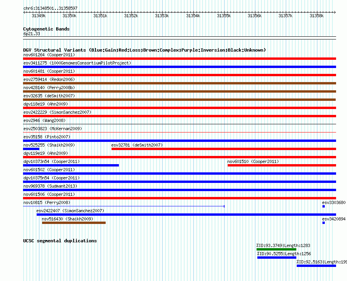Image resolution: width=347 pixels, height=281 pixels.
Task: Click the chr6:31348501..31358597 coordinate label
Action: [50, 8]
